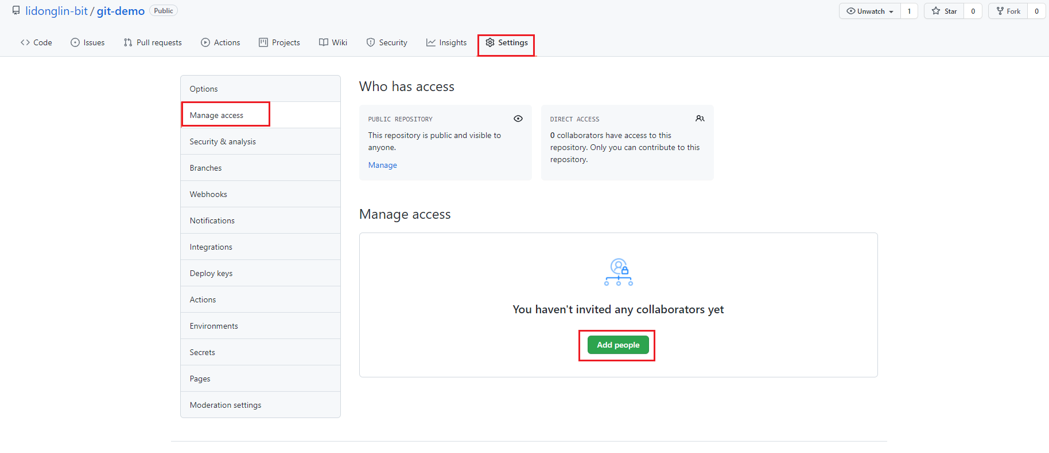Screen dimensions: 1049x453
Task: Open Options in settings sidebar
Action: tap(261, 89)
